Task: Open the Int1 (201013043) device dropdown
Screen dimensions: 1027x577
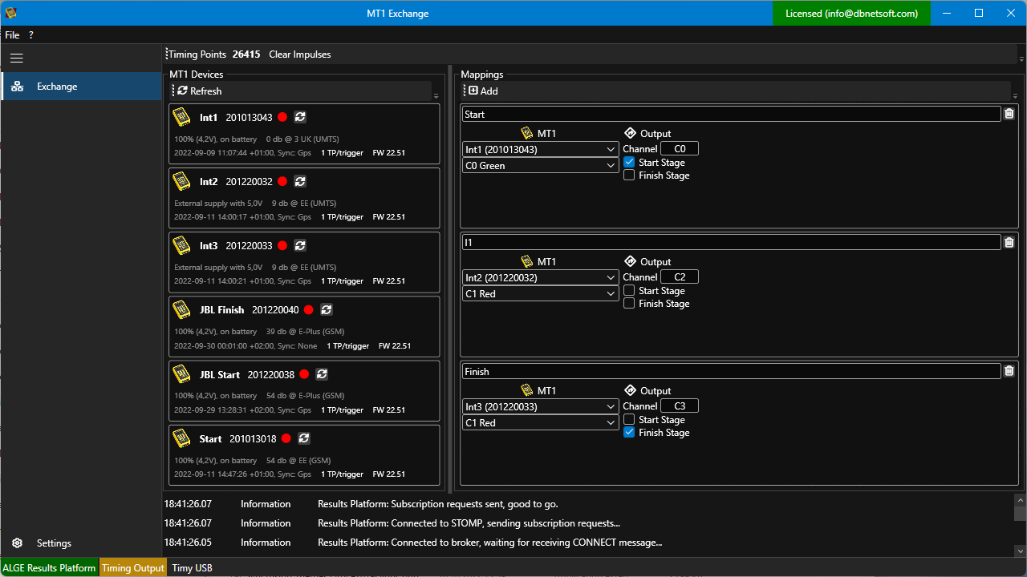Action: point(541,149)
